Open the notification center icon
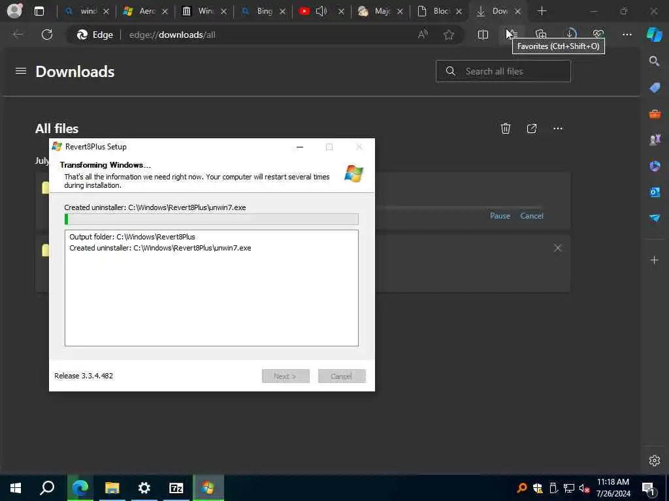This screenshot has width=669, height=501. (x=649, y=489)
